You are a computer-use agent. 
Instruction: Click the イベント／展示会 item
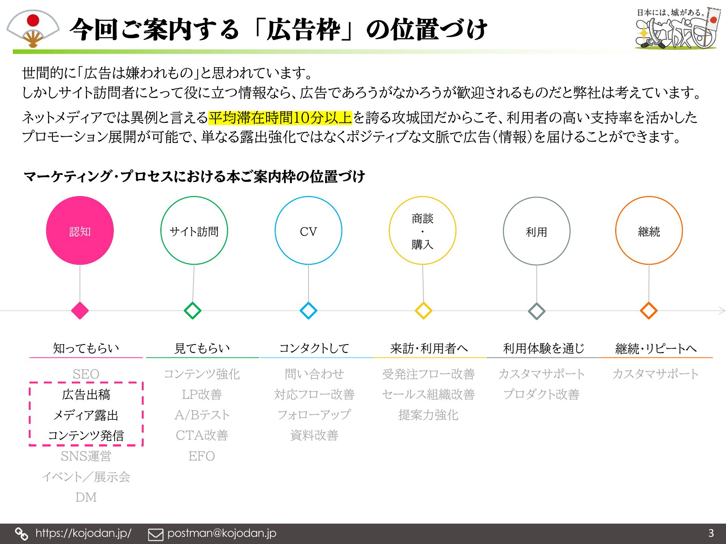point(86,477)
